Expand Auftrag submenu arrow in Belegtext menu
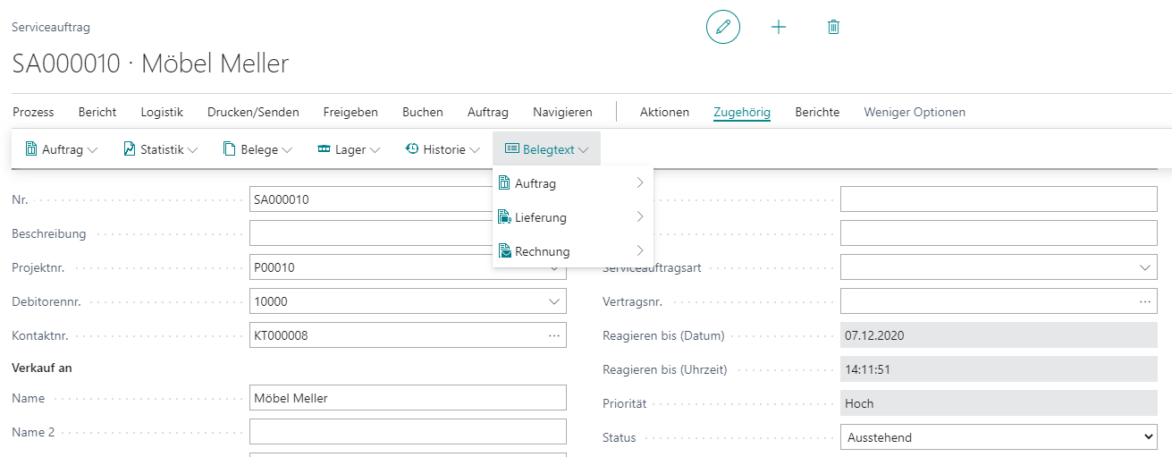The width and height of the screenshot is (1172, 457). coord(640,182)
